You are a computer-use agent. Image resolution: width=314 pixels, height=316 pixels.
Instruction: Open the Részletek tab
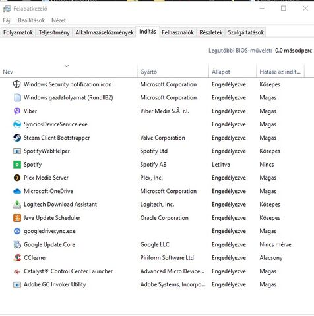[211, 32]
